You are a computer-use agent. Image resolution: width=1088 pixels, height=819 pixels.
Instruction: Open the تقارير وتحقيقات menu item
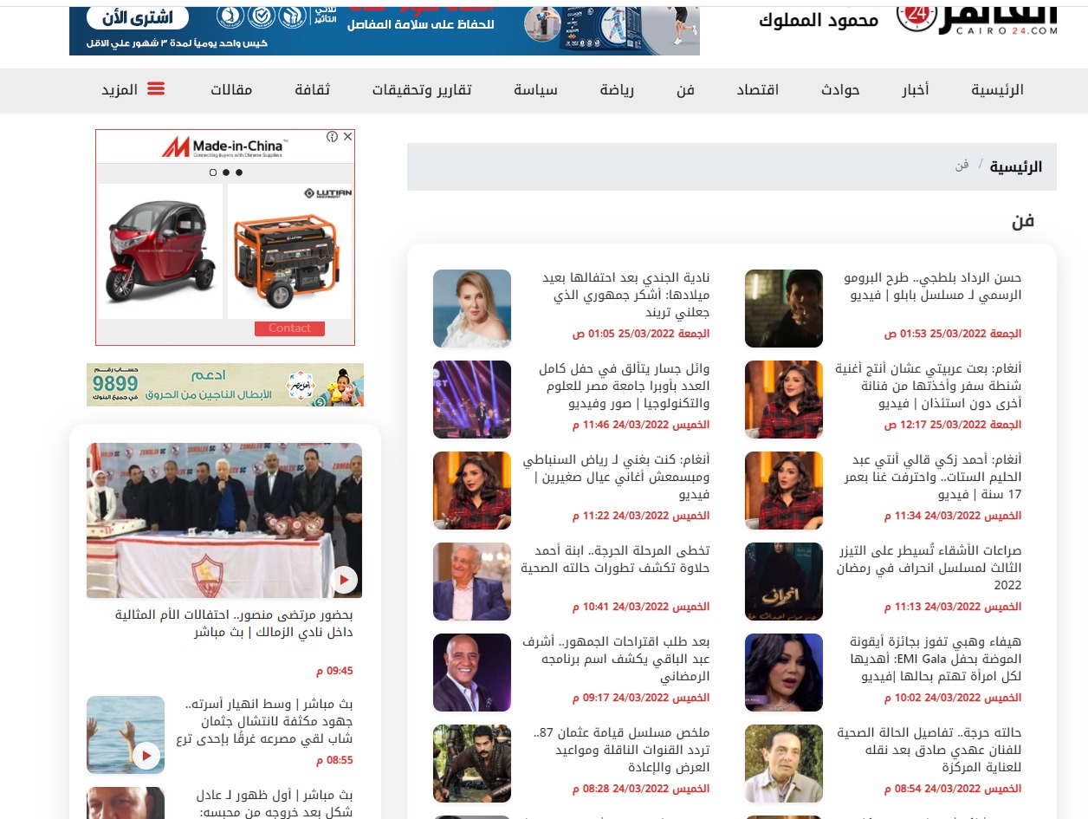tap(421, 90)
